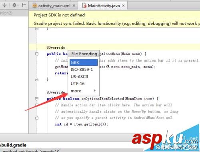
Task: Click the 'Gradle project sync failed' notification
Action: 114,23
